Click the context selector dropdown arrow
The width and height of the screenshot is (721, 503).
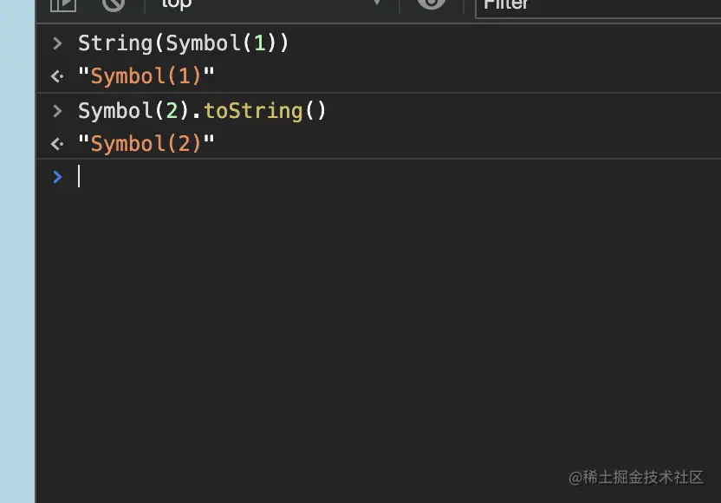377,4
